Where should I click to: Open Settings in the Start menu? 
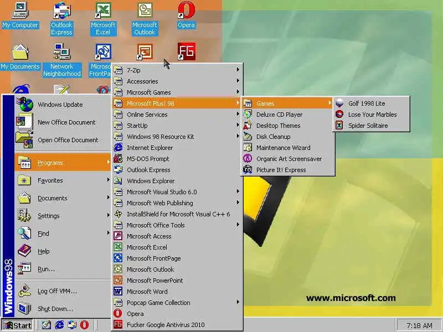point(63,216)
